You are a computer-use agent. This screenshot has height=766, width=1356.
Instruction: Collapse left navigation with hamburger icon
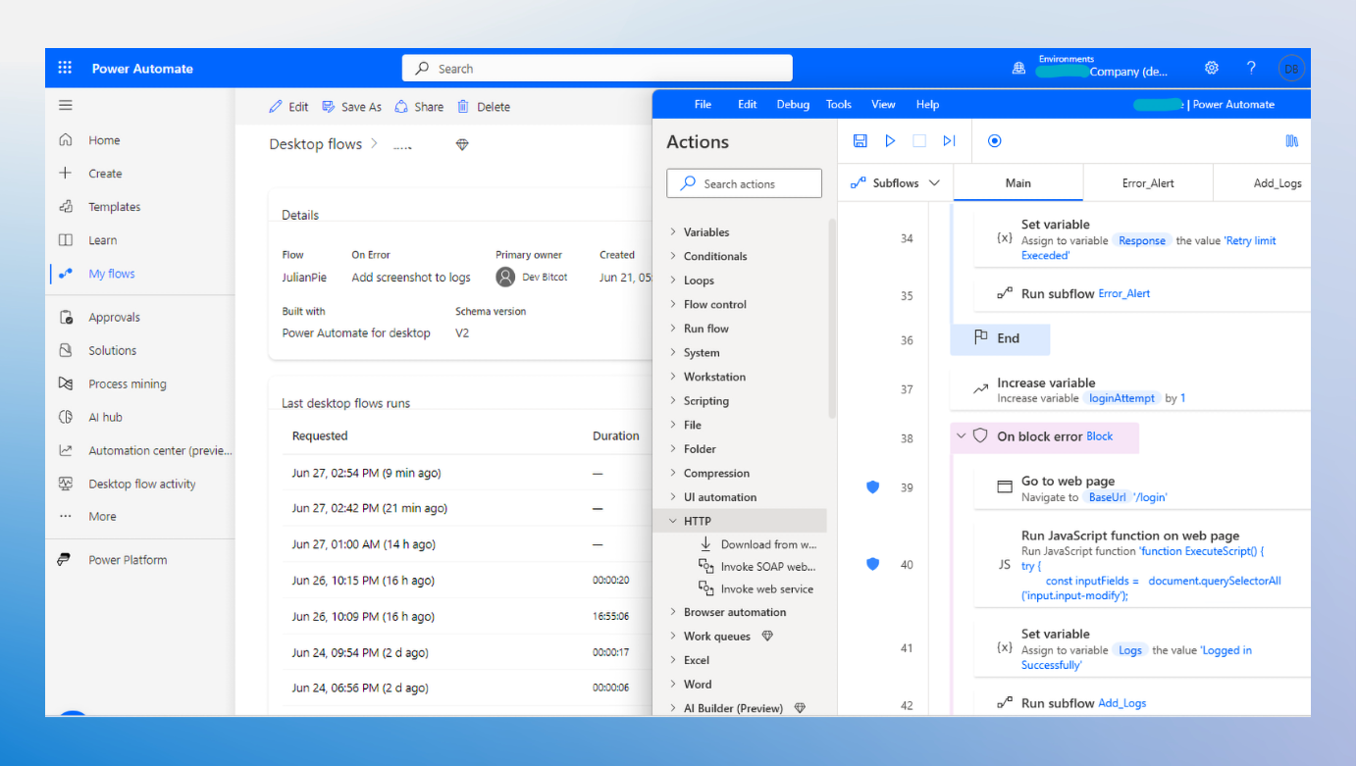[x=66, y=106]
